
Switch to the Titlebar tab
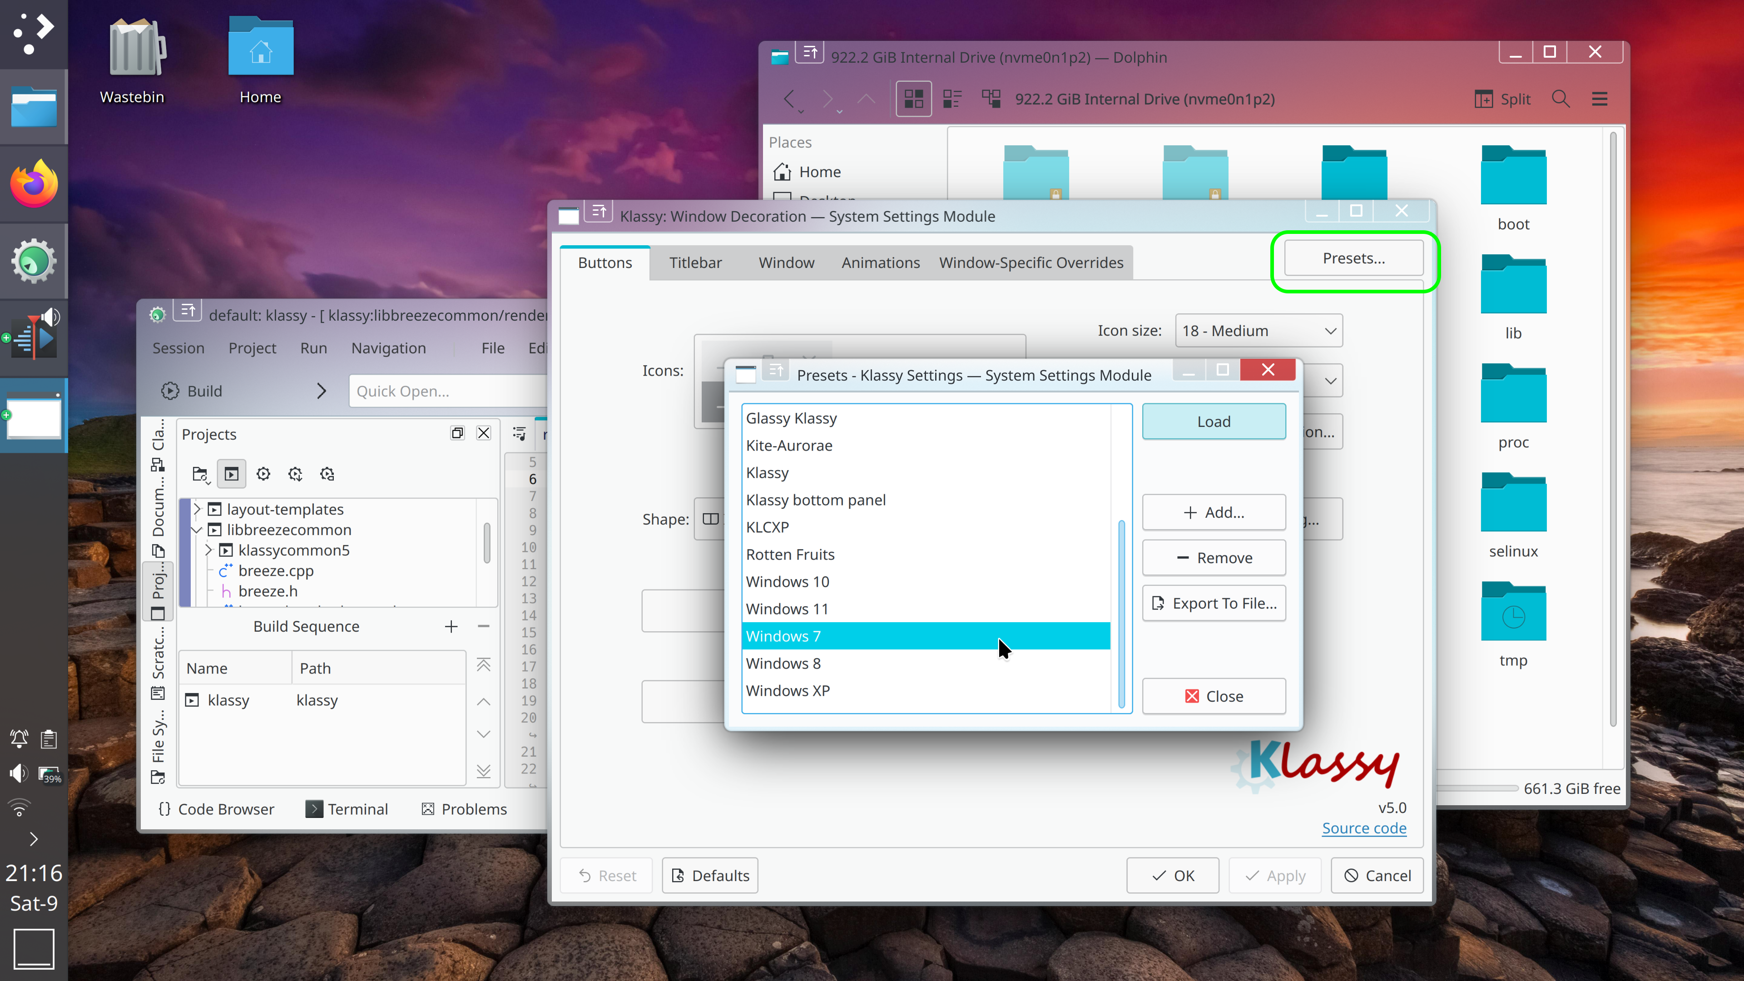(695, 262)
